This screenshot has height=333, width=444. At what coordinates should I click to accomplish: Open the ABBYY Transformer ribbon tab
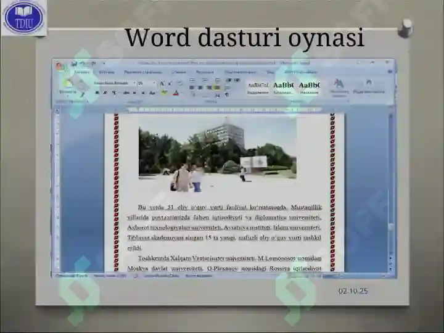point(301,72)
